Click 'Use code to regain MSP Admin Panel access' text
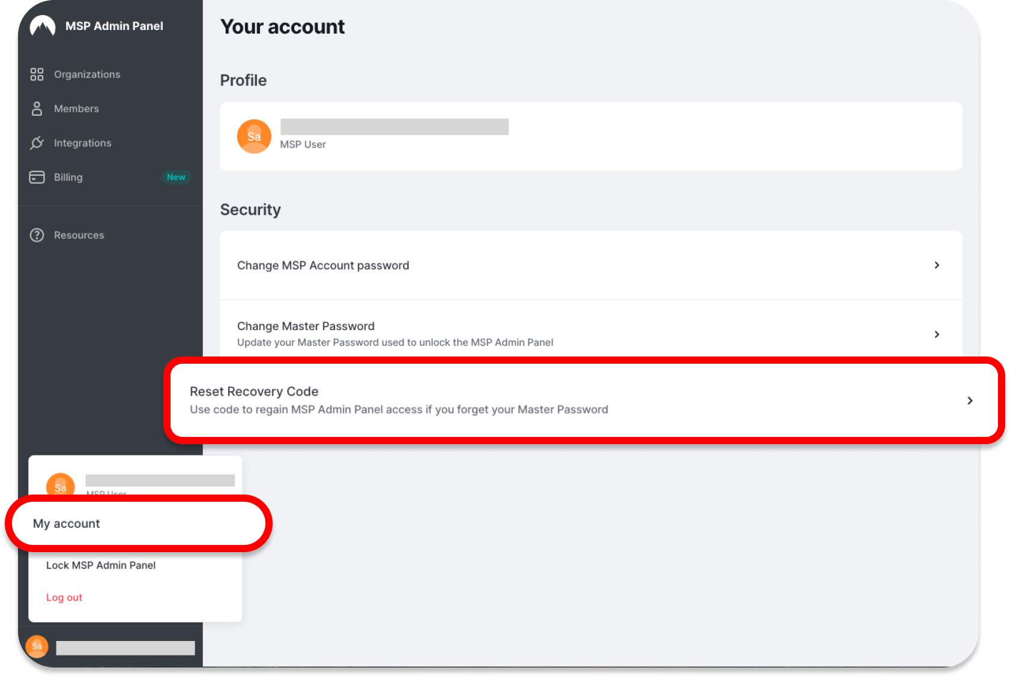 point(399,409)
